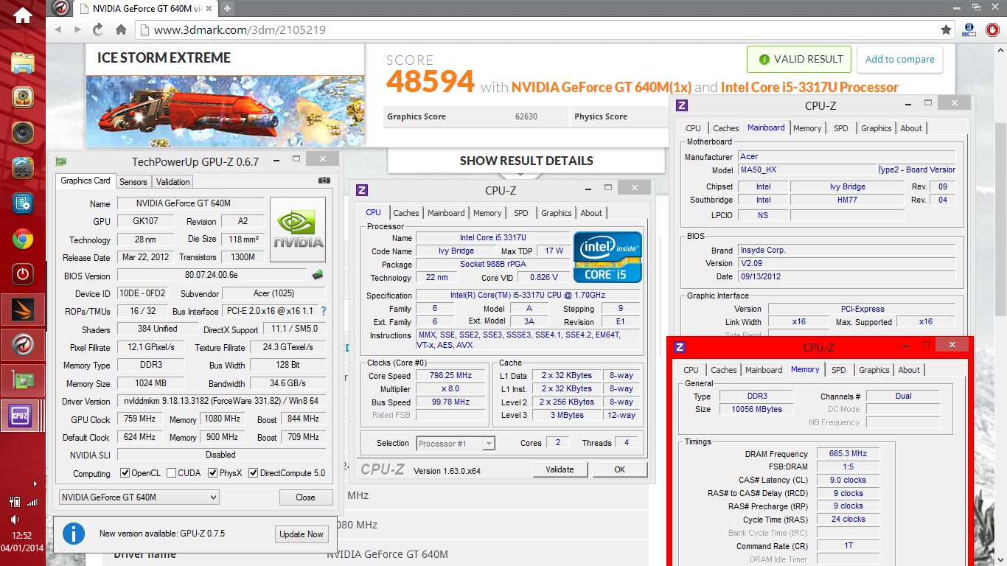Click the red extension icon at toolbar end
This screenshot has width=1007, height=566.
(992, 30)
